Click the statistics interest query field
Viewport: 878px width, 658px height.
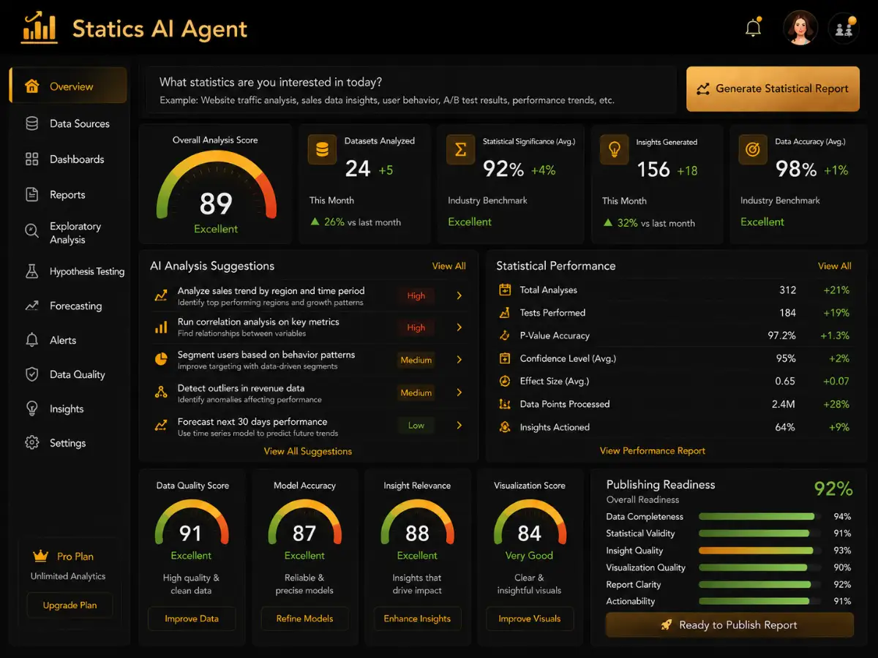[411, 90]
